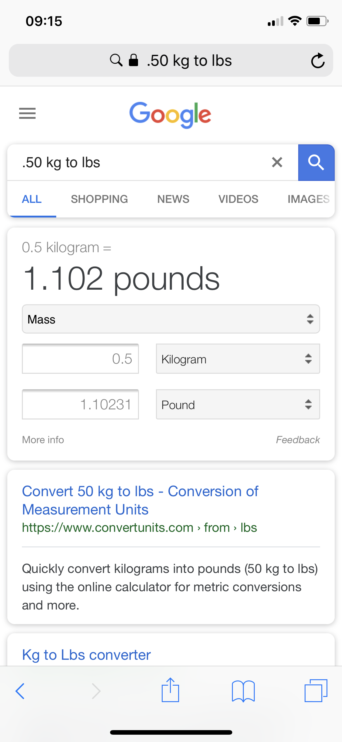The image size is (342, 742).
Task: Open Safari bookmarks book icon
Action: pos(243,691)
